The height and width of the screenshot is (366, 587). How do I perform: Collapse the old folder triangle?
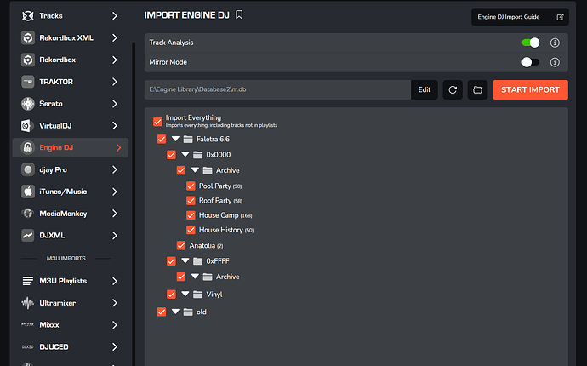coord(175,312)
